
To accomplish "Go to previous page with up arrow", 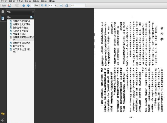I will pyautogui.click(x=24, y=6).
